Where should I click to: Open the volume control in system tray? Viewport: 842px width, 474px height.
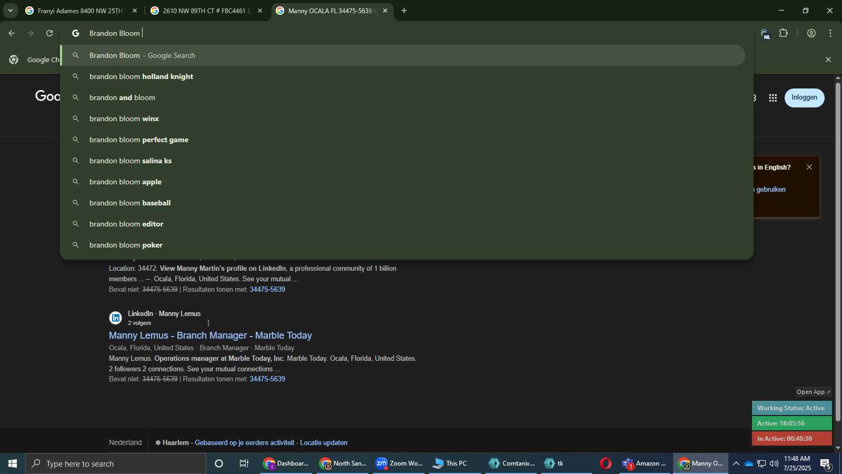pyautogui.click(x=774, y=463)
